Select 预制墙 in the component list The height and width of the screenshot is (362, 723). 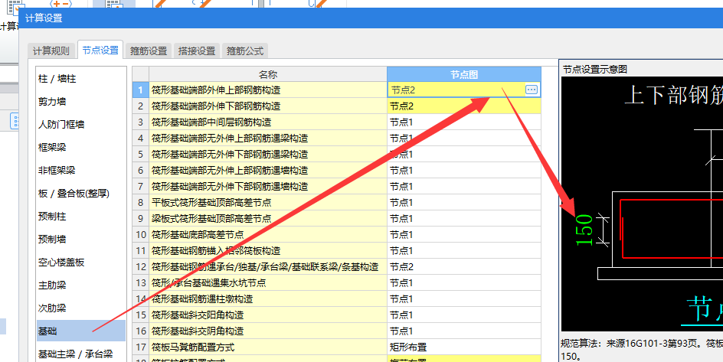point(80,239)
